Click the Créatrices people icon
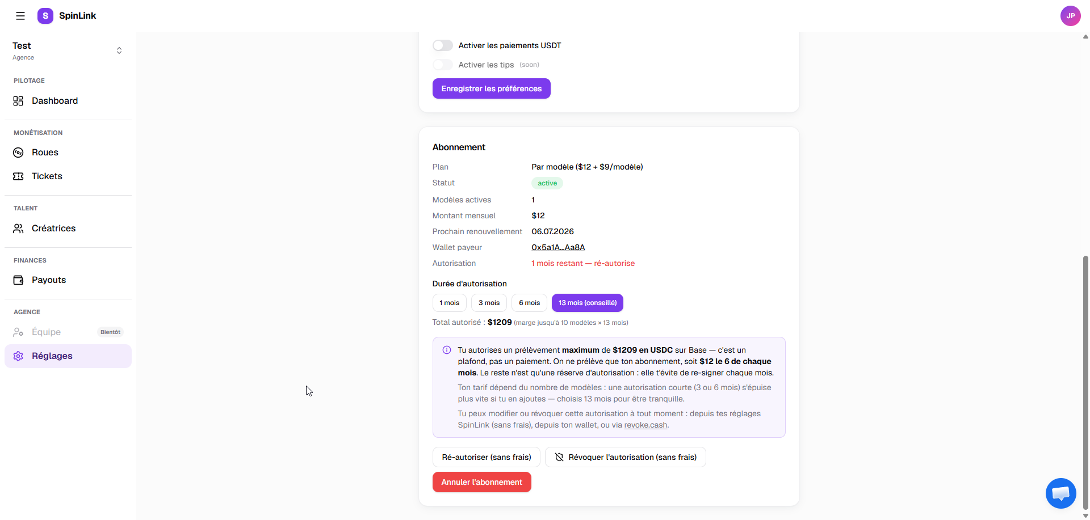 click(x=18, y=229)
